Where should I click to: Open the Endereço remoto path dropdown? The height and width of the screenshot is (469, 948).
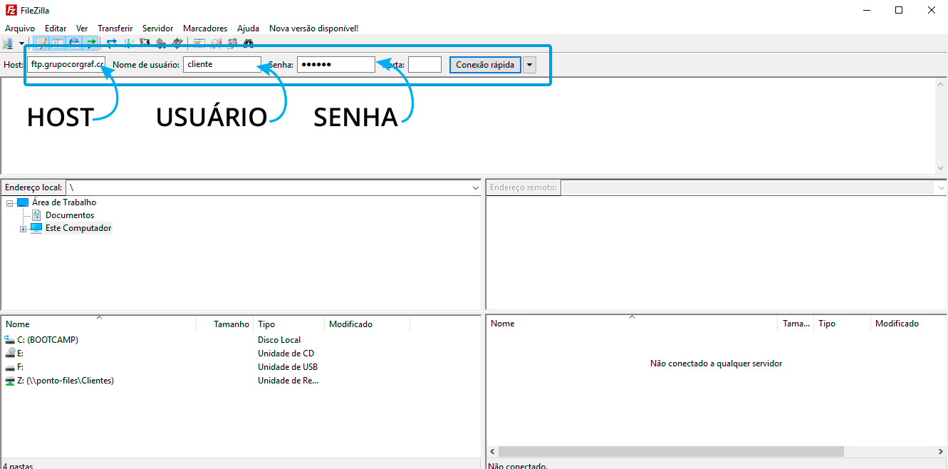pos(940,187)
